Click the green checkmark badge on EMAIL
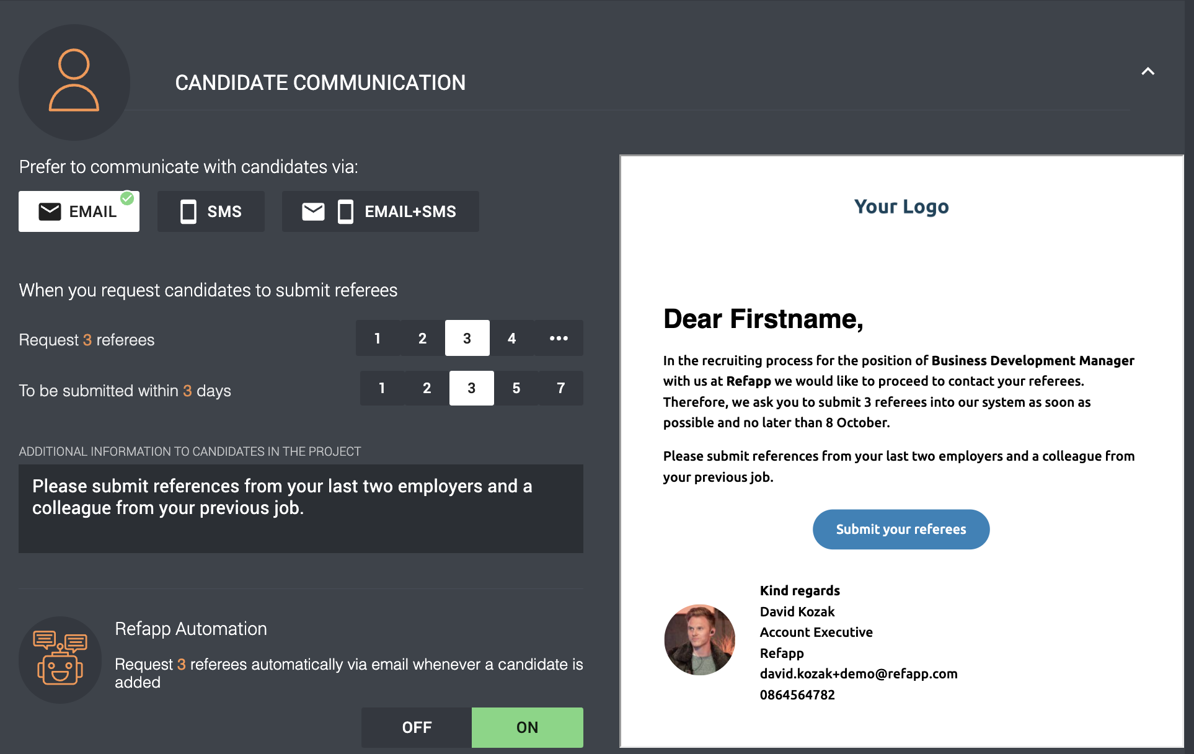Screen dimensions: 1194x754 [127, 198]
